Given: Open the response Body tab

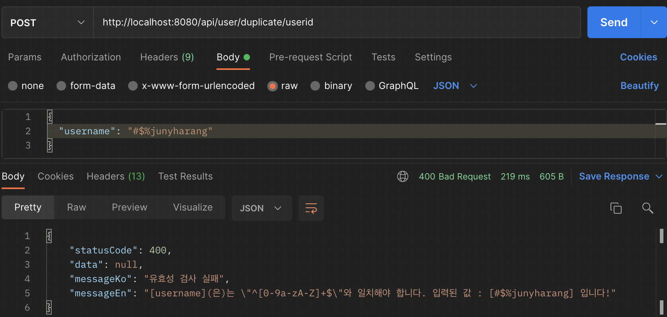Looking at the screenshot, I should (x=13, y=176).
